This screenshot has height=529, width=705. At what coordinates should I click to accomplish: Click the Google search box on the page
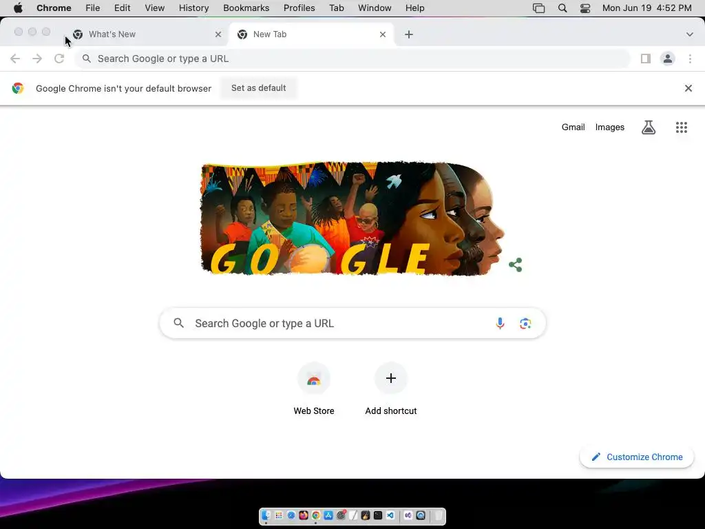pos(352,324)
